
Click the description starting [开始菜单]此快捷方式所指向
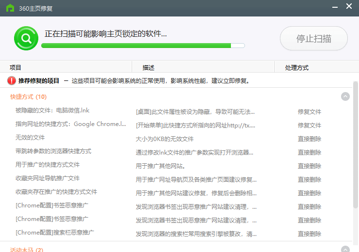click(196, 126)
